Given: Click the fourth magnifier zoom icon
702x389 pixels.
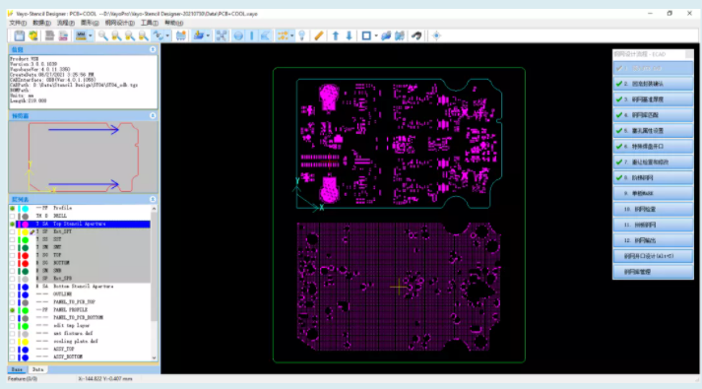Looking at the screenshot, I should tap(144, 35).
